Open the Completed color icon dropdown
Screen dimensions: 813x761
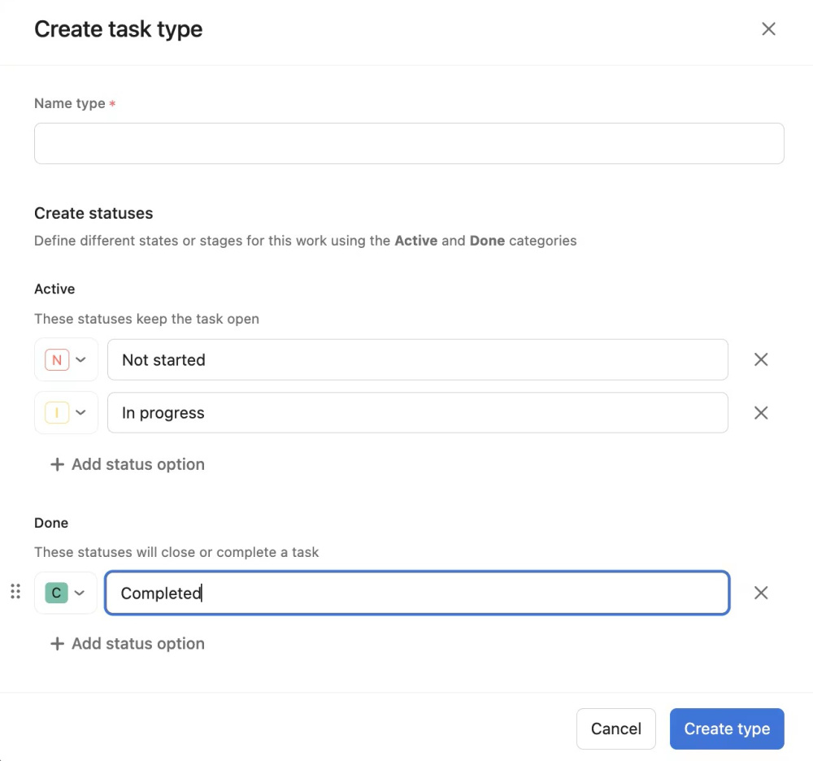pos(66,593)
